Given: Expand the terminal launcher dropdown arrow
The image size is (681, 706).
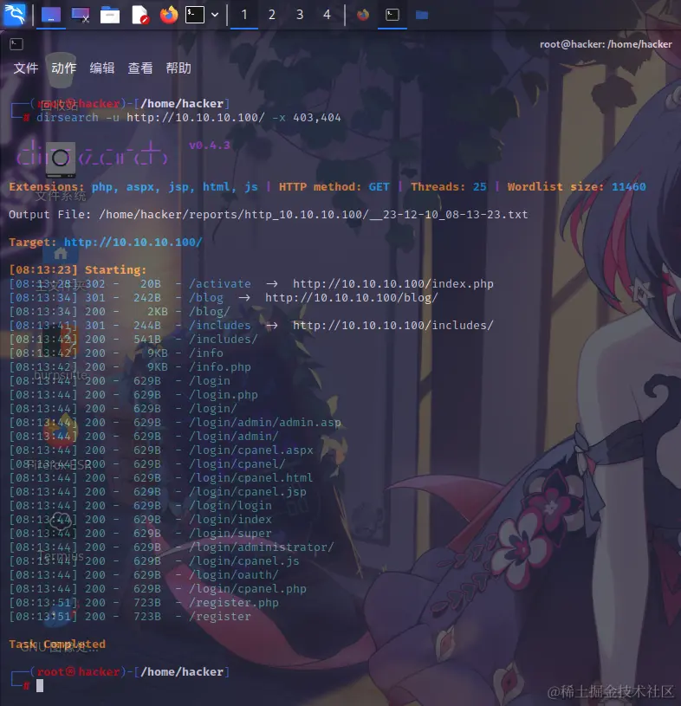Looking at the screenshot, I should point(215,15).
